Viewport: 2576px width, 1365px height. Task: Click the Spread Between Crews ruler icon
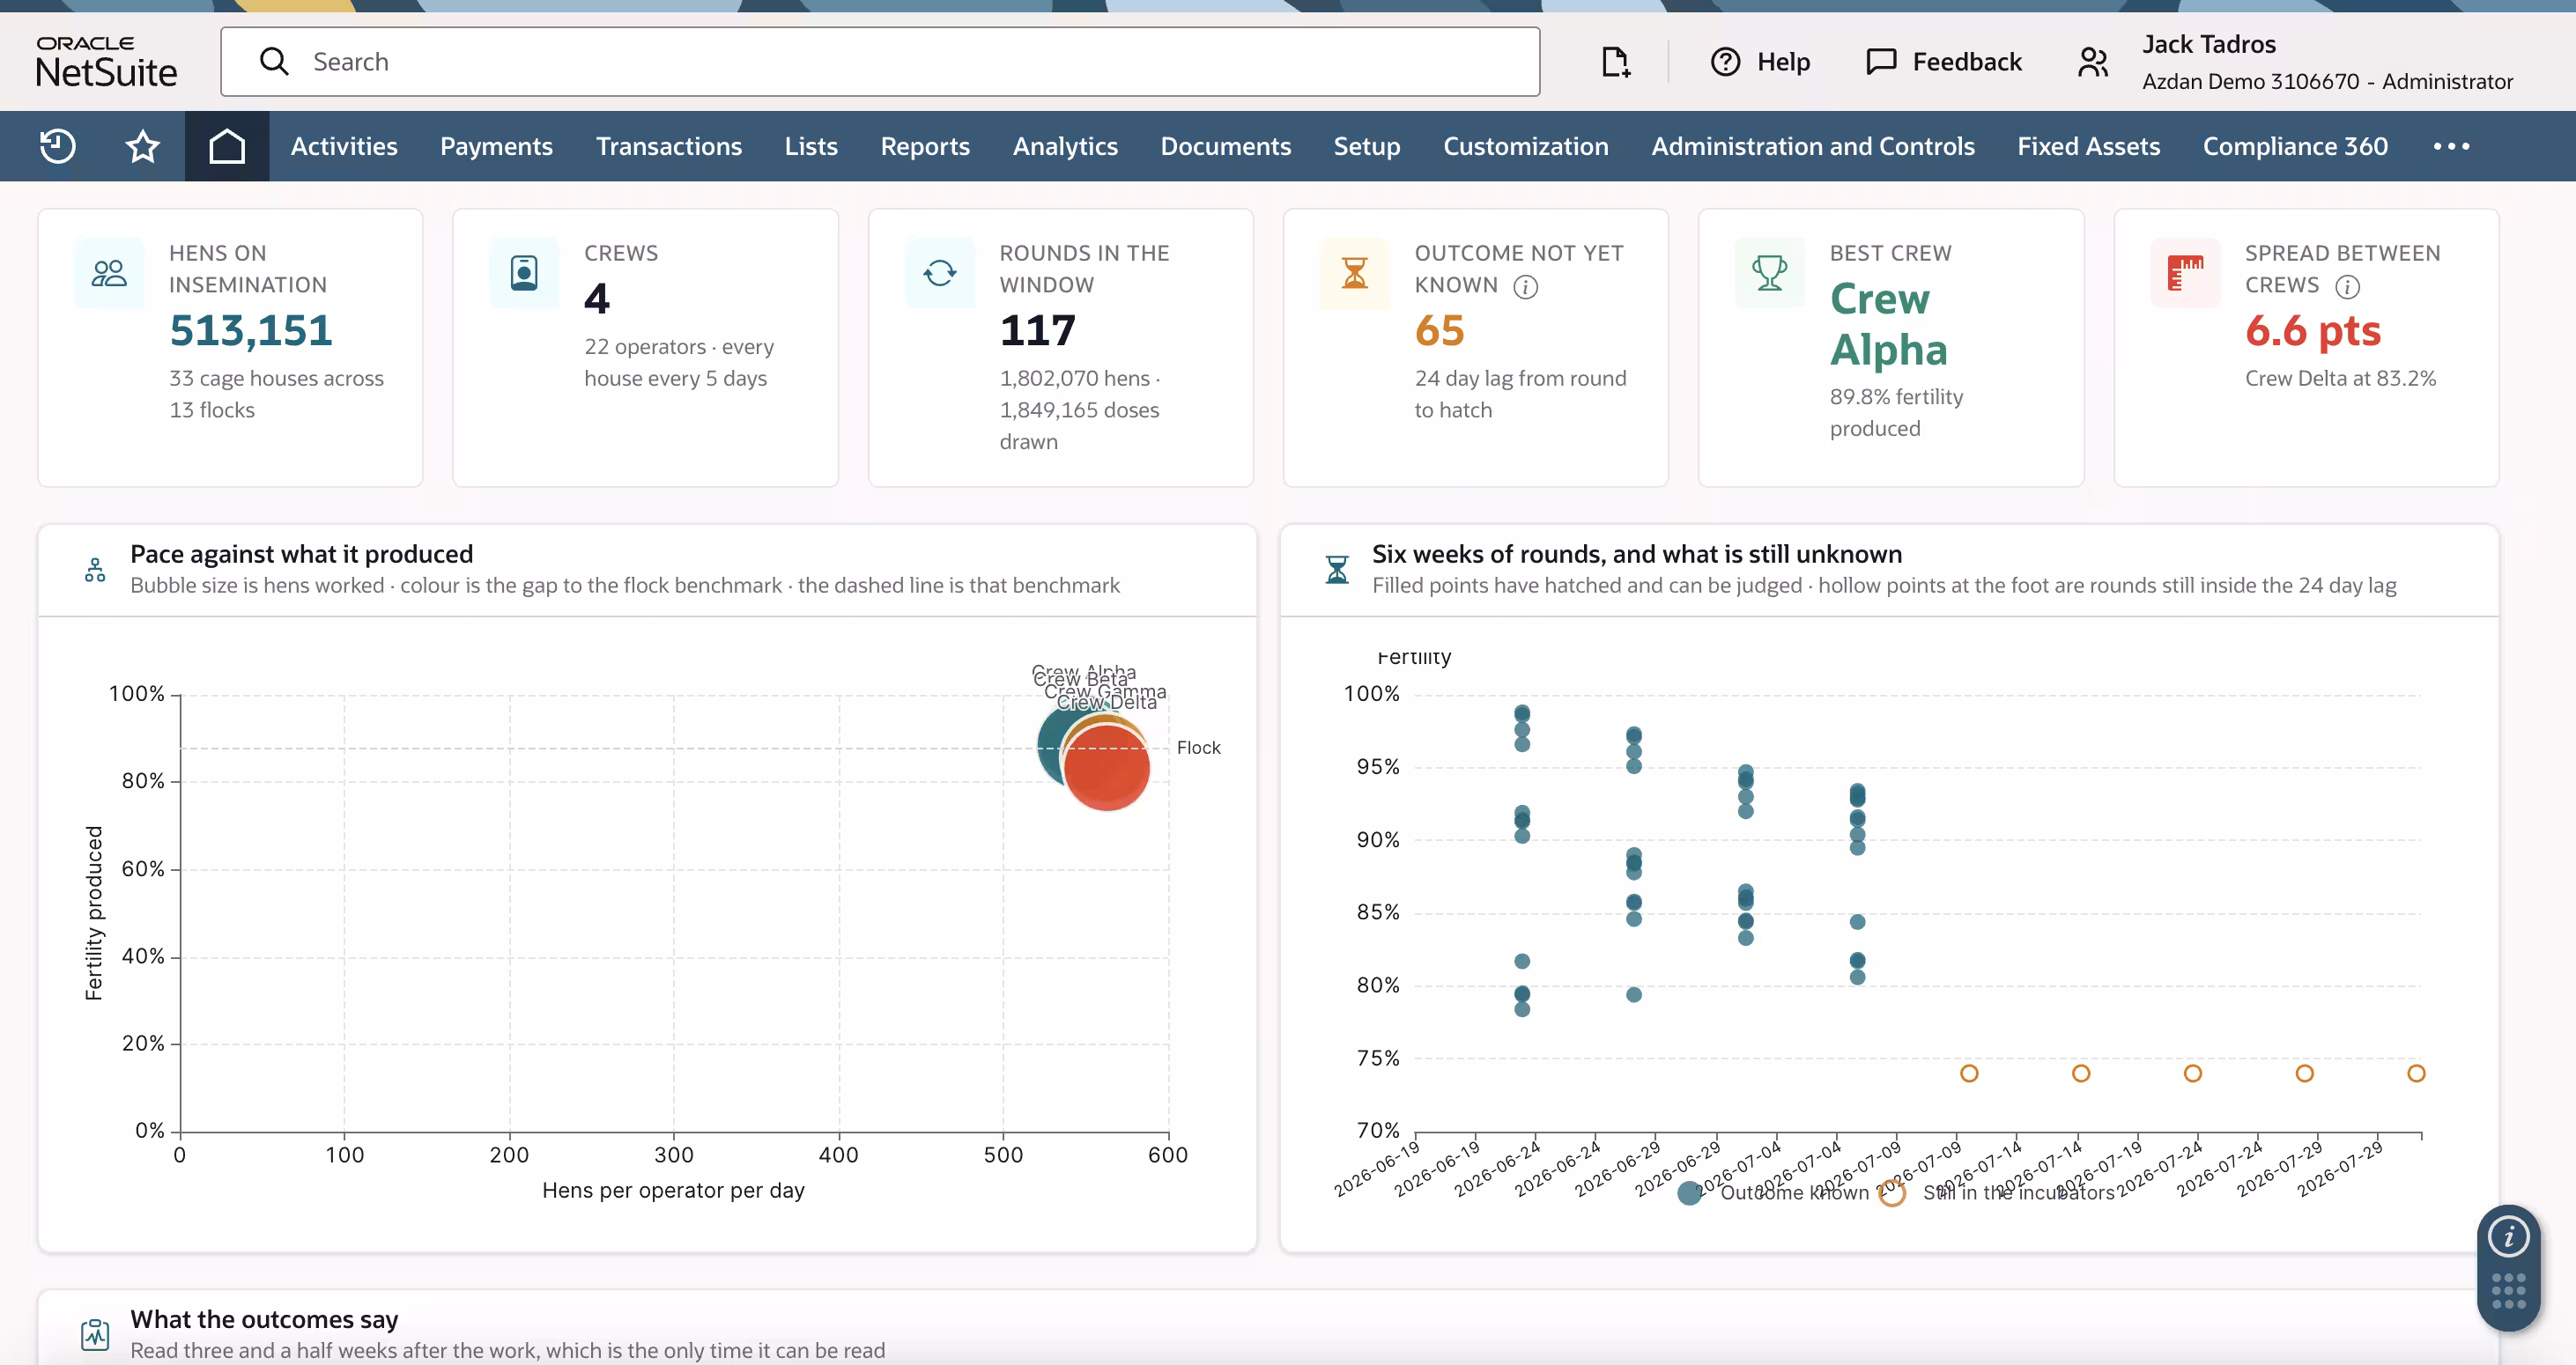pyautogui.click(x=2185, y=273)
